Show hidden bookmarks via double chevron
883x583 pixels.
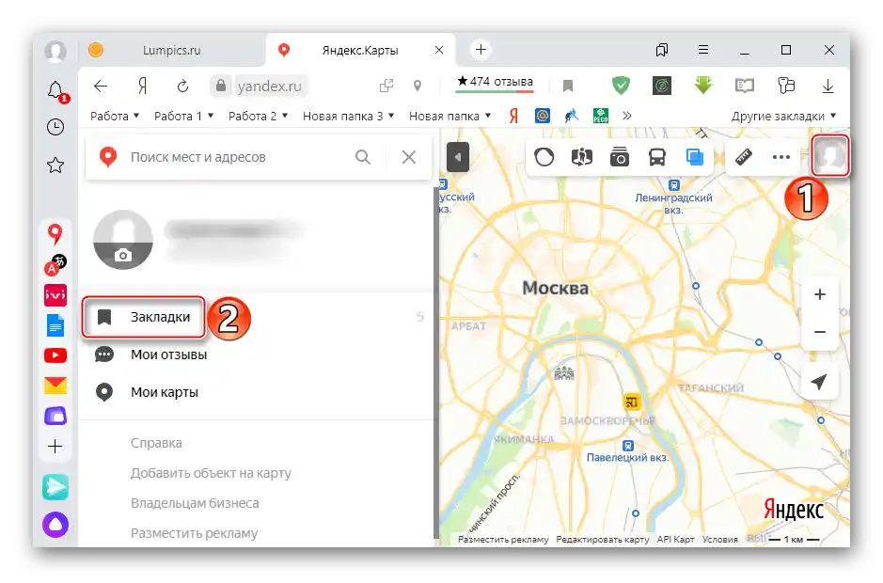point(627,116)
